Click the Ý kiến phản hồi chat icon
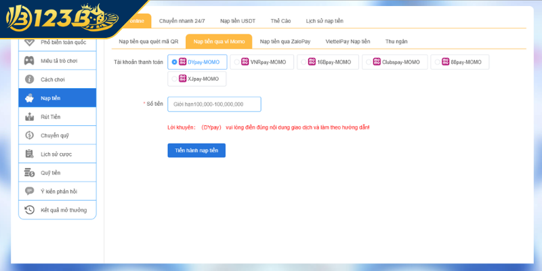542x271 pixels. [x=29, y=191]
